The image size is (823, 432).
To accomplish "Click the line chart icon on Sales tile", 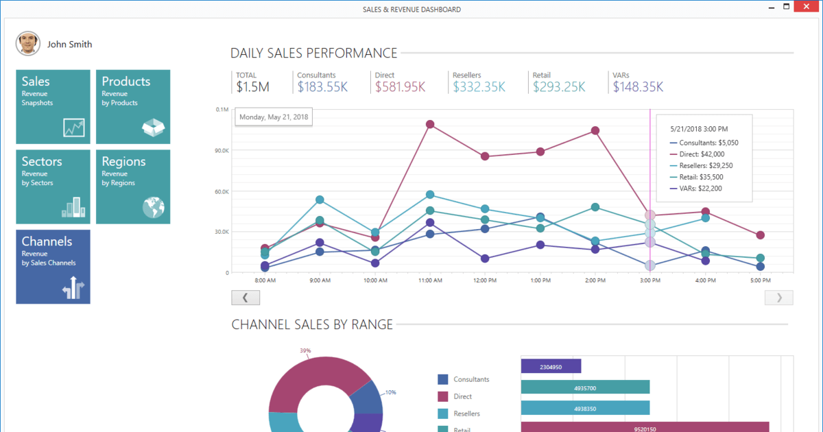I will 73,128.
